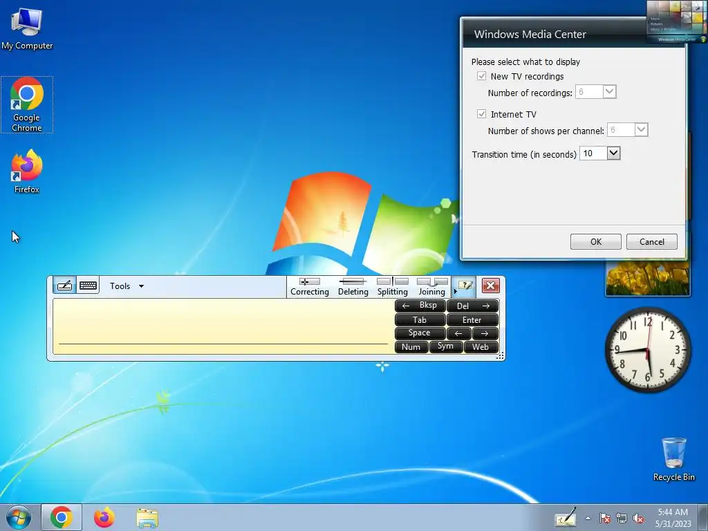Open Windows Explorer from the taskbar
Viewport: 708px width, 531px height.
tap(147, 517)
